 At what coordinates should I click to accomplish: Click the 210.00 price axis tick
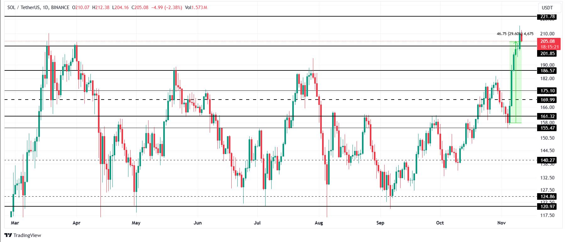pyautogui.click(x=547, y=34)
